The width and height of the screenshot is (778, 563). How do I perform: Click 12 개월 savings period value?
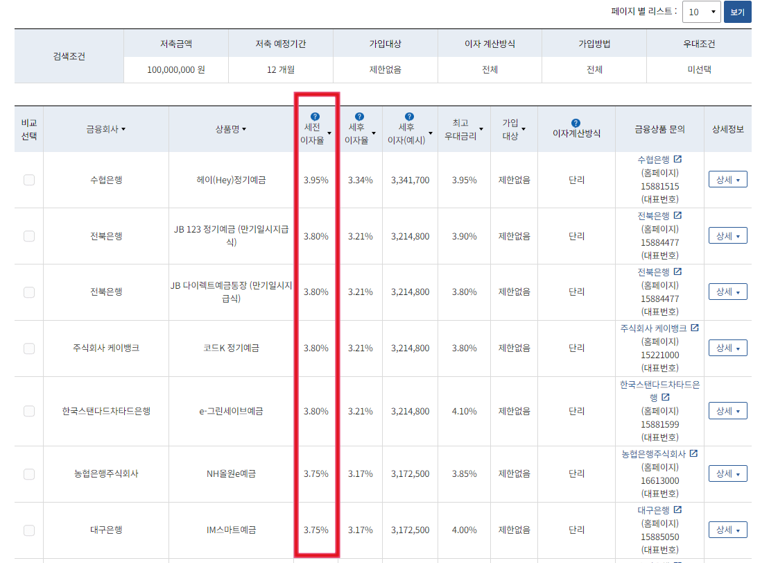[281, 69]
